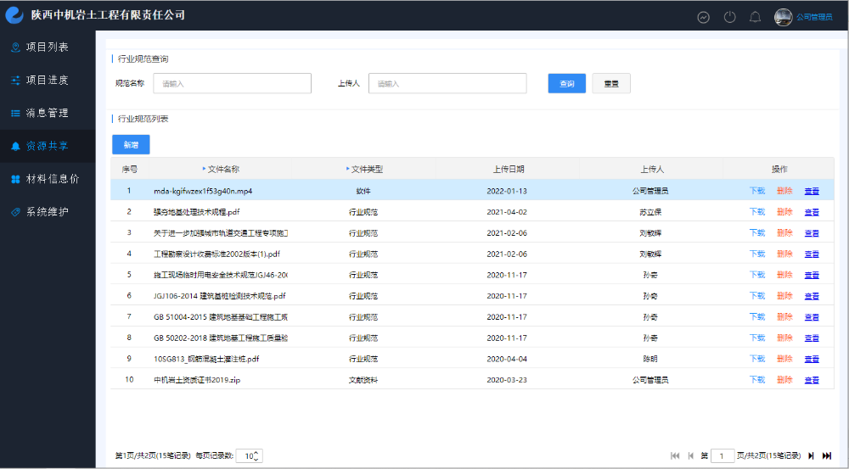Download mda-kgifwzex1f53g40n.mp4 file
Image resolution: width=849 pixels, height=469 pixels.
tap(756, 191)
